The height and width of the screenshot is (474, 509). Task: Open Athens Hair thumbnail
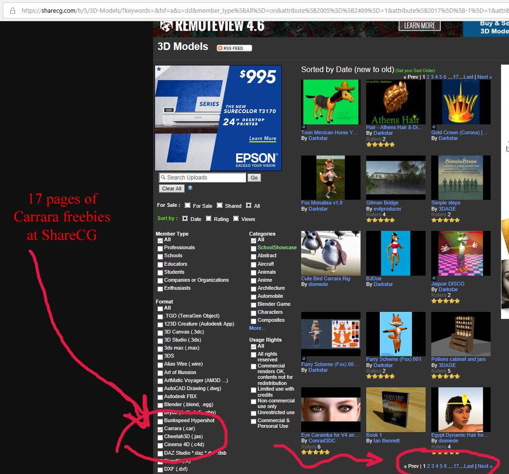pos(396,102)
